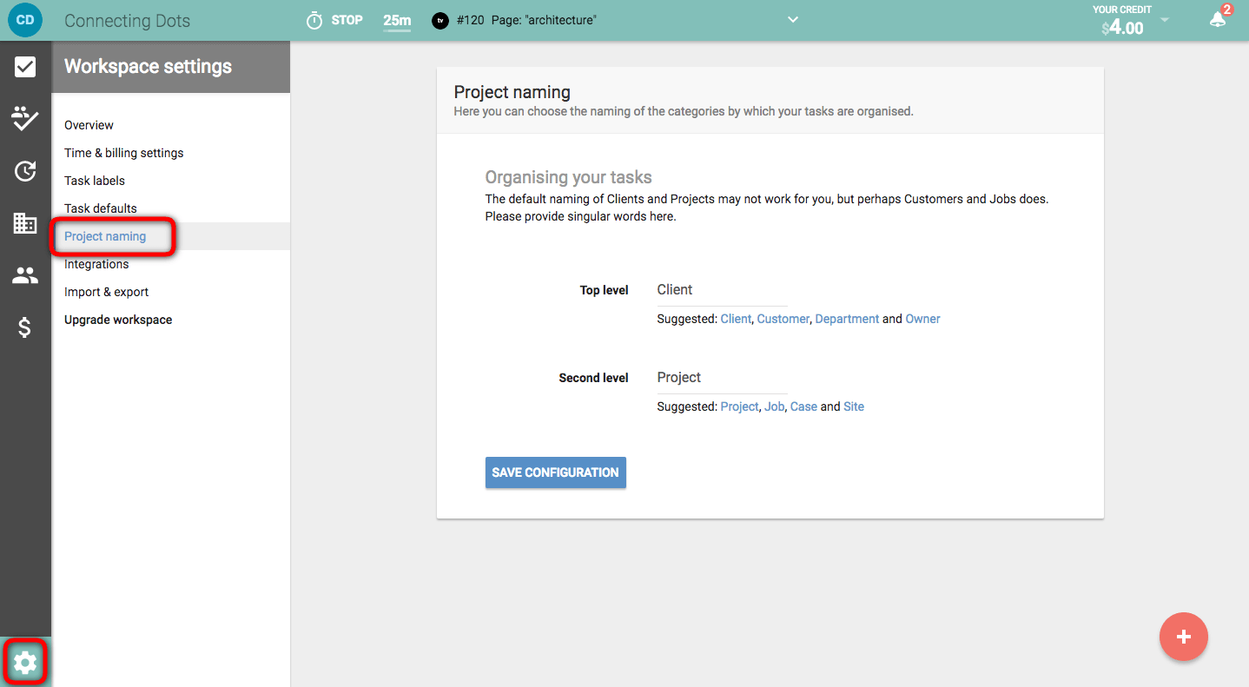Click the notifications bell icon
Image resolution: width=1249 pixels, height=687 pixels.
click(x=1218, y=19)
